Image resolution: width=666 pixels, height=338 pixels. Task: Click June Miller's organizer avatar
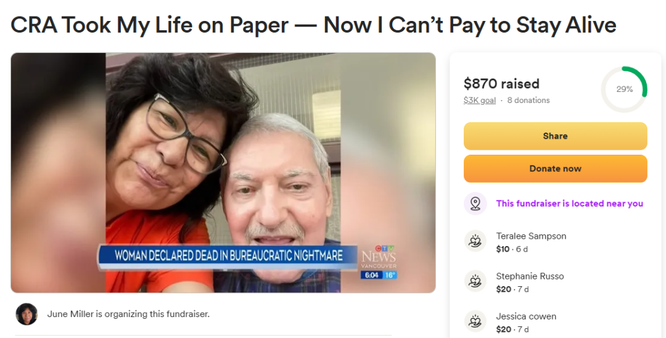[x=27, y=314]
